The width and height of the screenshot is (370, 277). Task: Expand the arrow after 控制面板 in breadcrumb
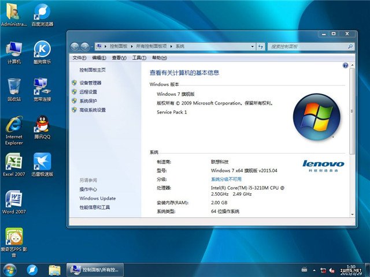132,46
